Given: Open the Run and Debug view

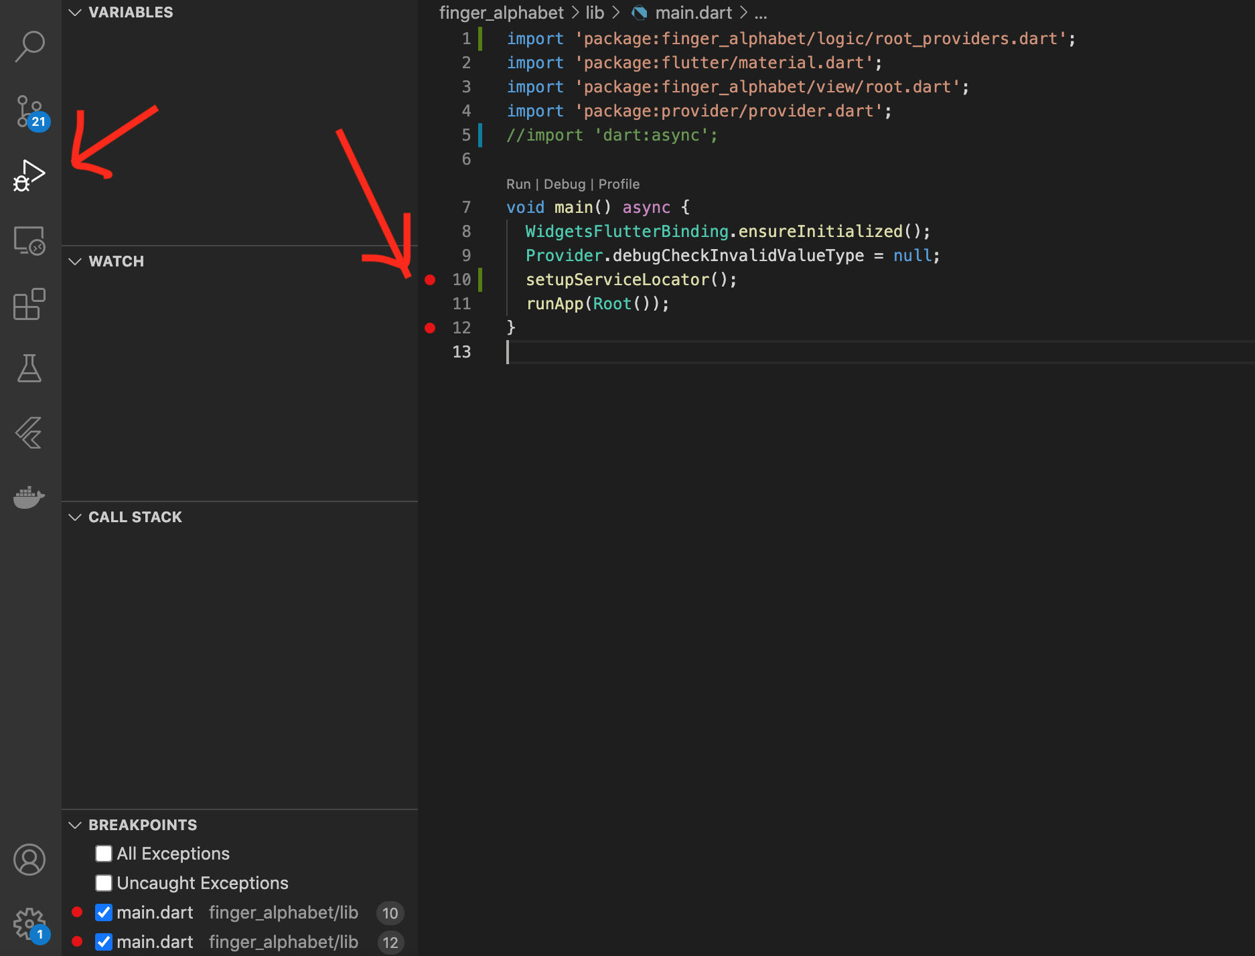Looking at the screenshot, I should click(x=30, y=175).
